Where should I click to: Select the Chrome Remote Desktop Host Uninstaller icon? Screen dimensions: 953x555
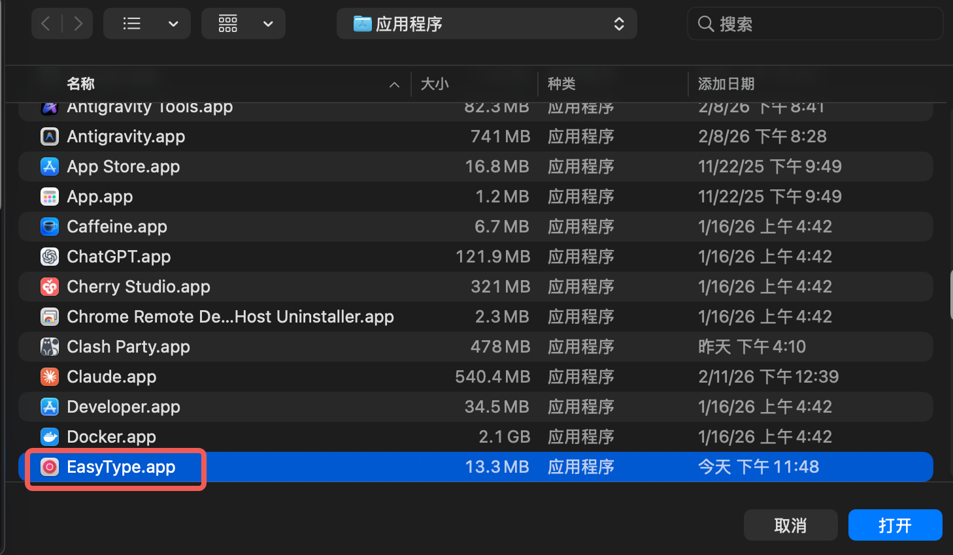coord(50,317)
